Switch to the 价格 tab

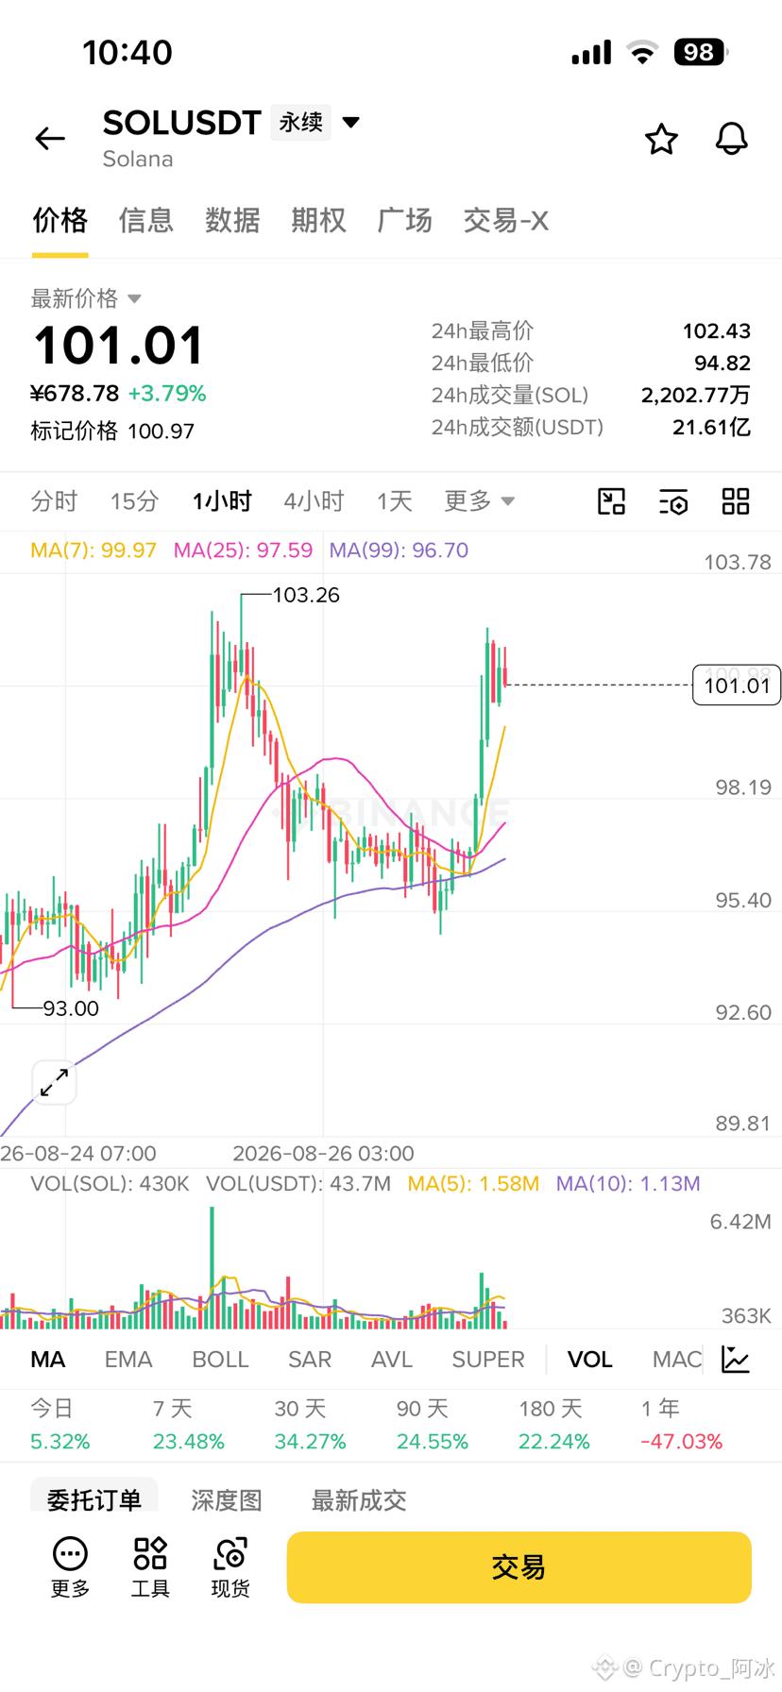(x=59, y=221)
